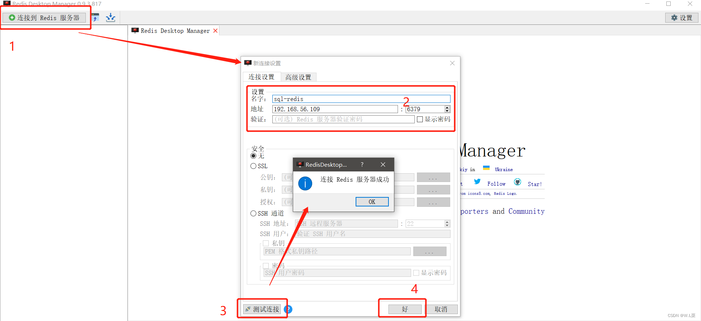Check the 密码 checkbox under SSH
The image size is (701, 321).
point(266,266)
